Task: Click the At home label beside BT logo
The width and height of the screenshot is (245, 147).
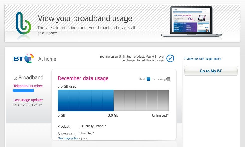Action: 47,59
